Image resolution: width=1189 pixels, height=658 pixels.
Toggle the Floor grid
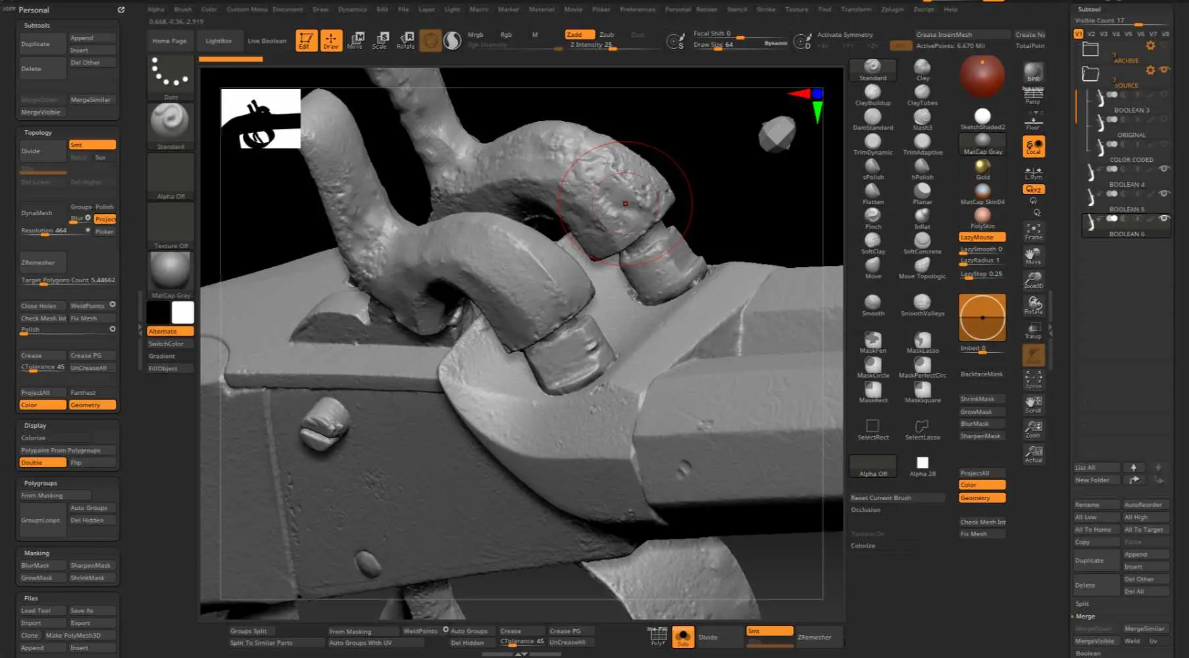1033,120
